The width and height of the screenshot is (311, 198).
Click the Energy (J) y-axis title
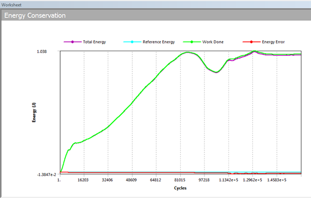[x=34, y=112]
